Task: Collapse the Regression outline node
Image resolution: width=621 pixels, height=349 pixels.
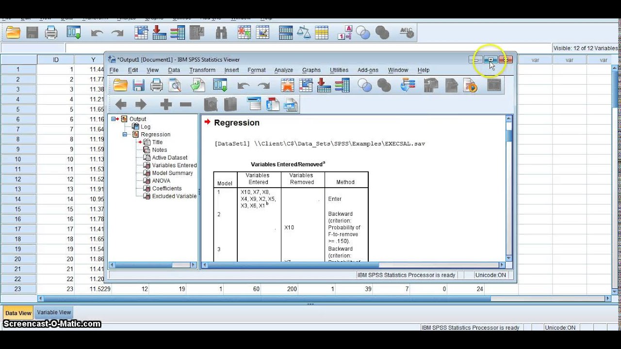Action: (125, 134)
